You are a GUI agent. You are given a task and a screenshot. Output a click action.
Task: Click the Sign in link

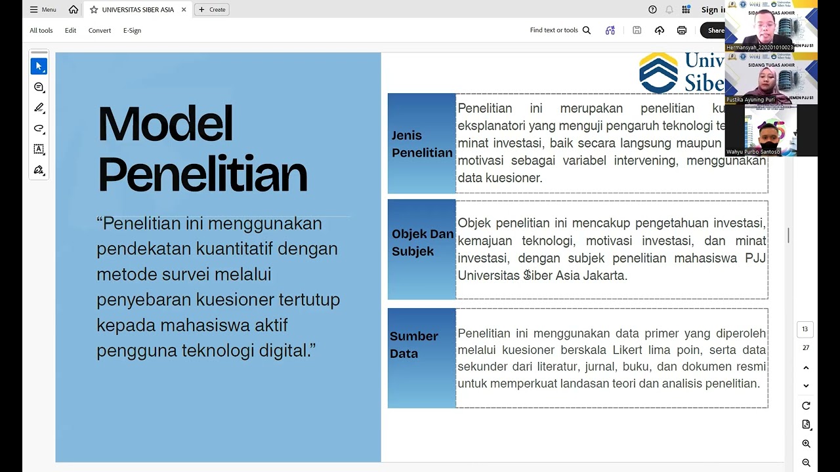713,10
